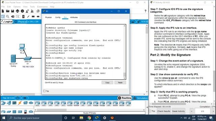Open the Physical tab in R1
This screenshot has width=216, height=121.
tap(48, 17)
